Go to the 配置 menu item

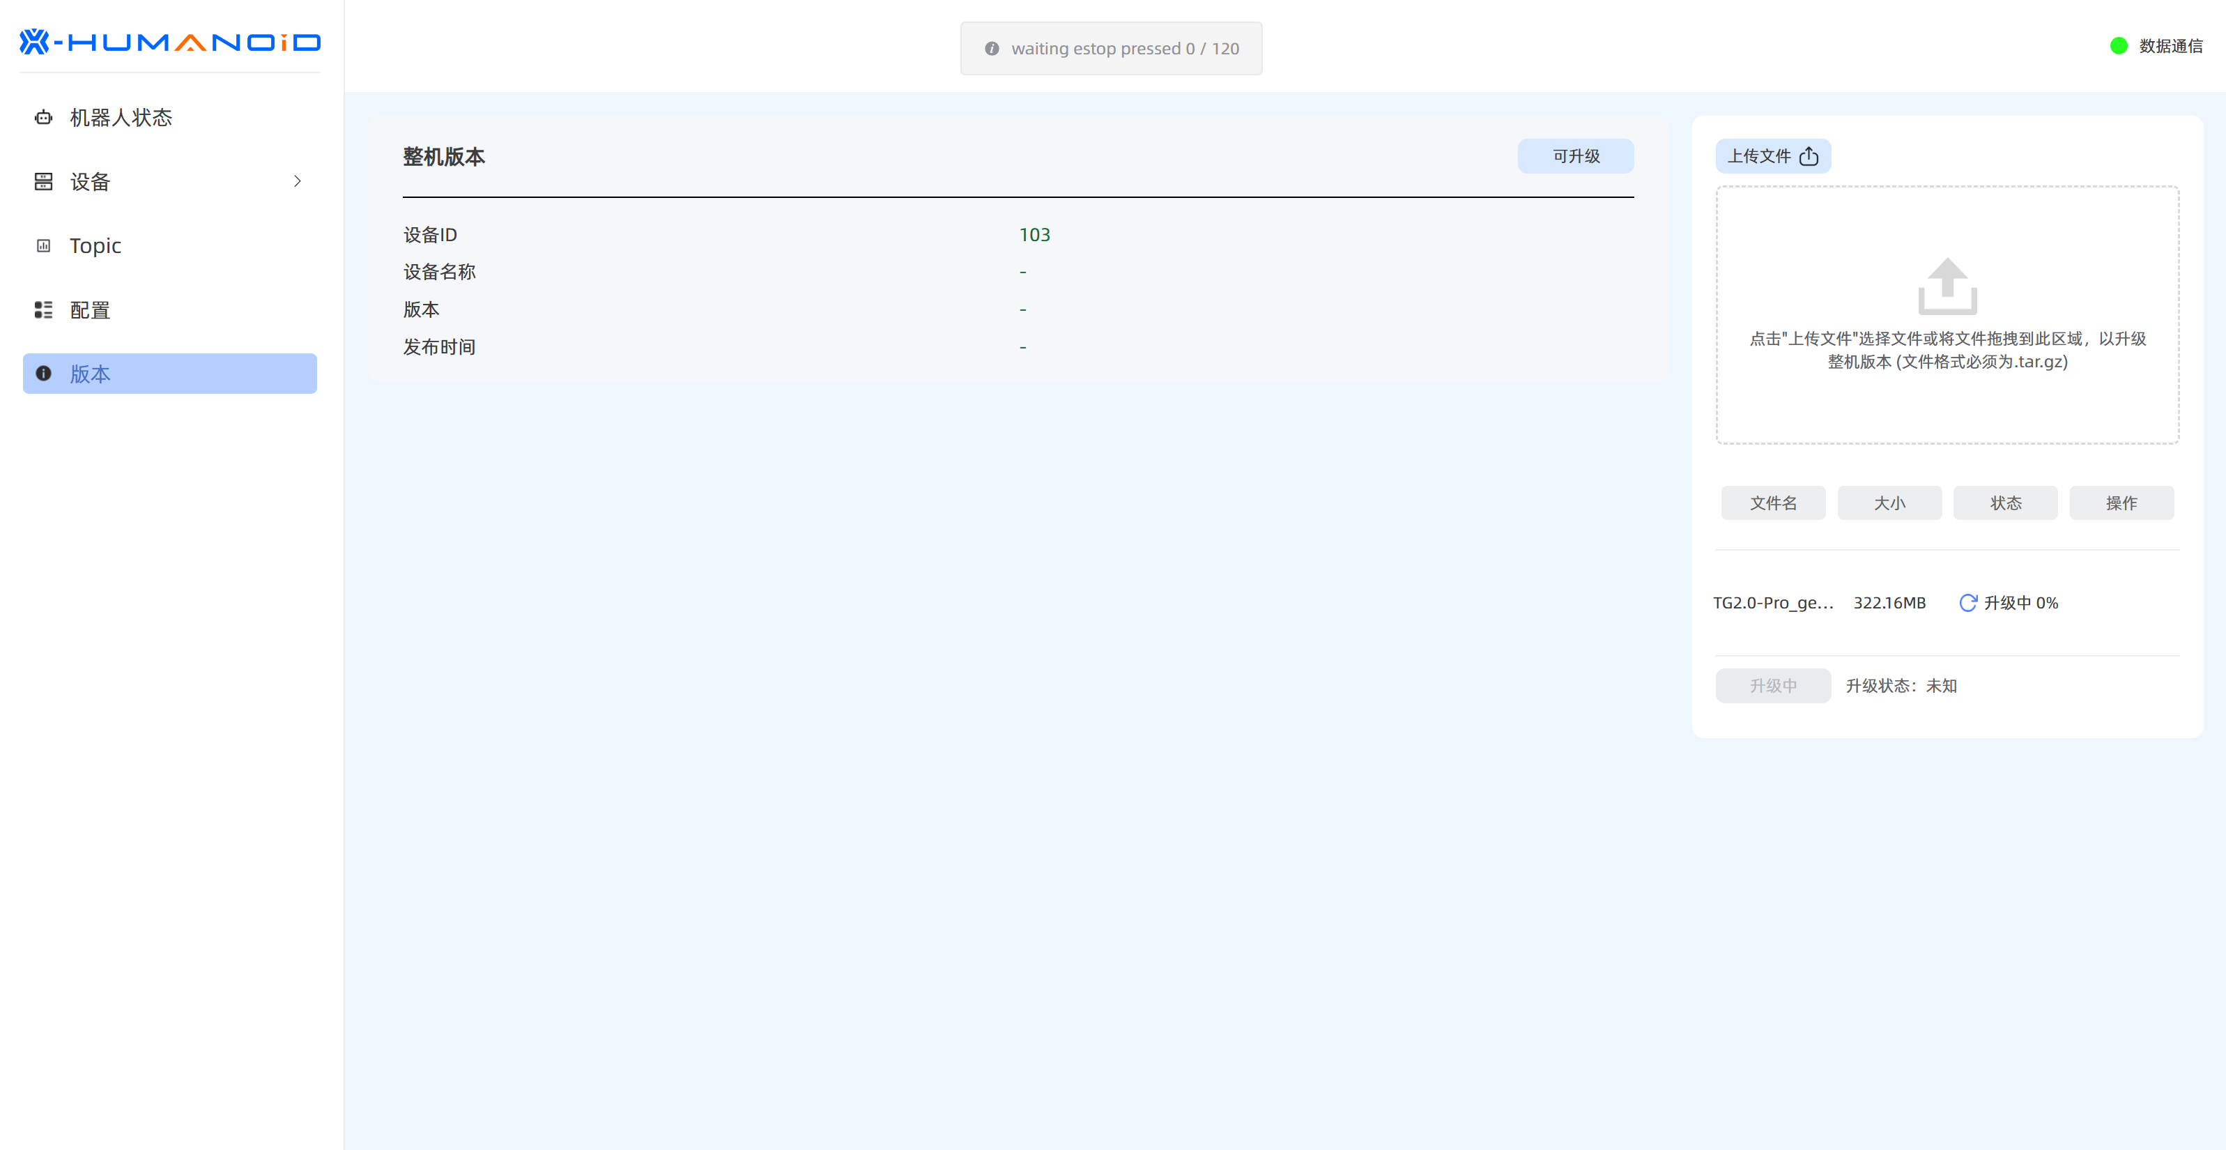[90, 309]
